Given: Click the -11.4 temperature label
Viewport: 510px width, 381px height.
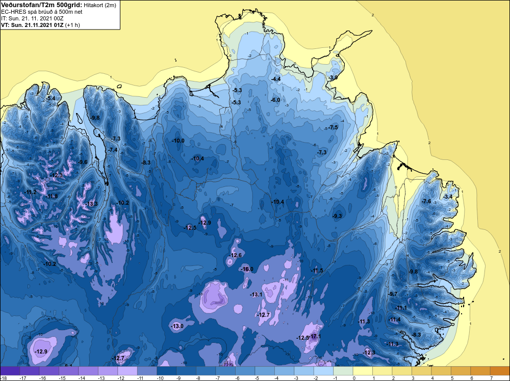Looking at the screenshot, I should coord(395,319).
